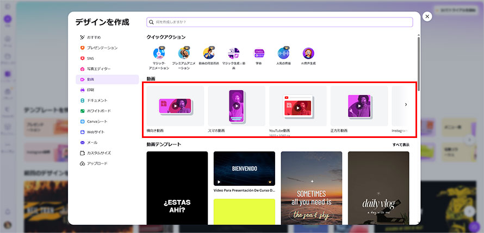The image size is (484, 233).
Task: Click the cloud upload icon
Action: click(82, 163)
